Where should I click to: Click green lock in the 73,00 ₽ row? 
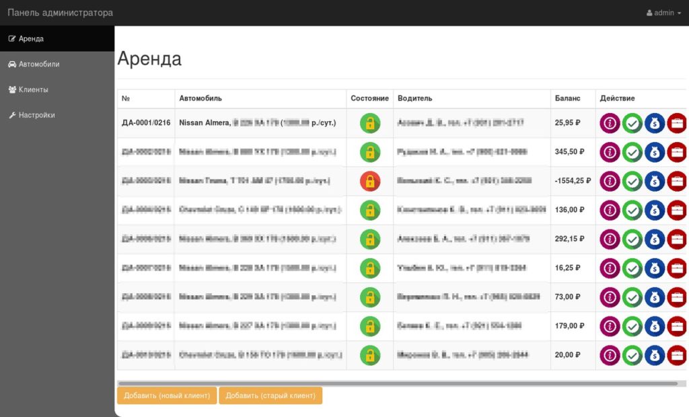coord(370,297)
